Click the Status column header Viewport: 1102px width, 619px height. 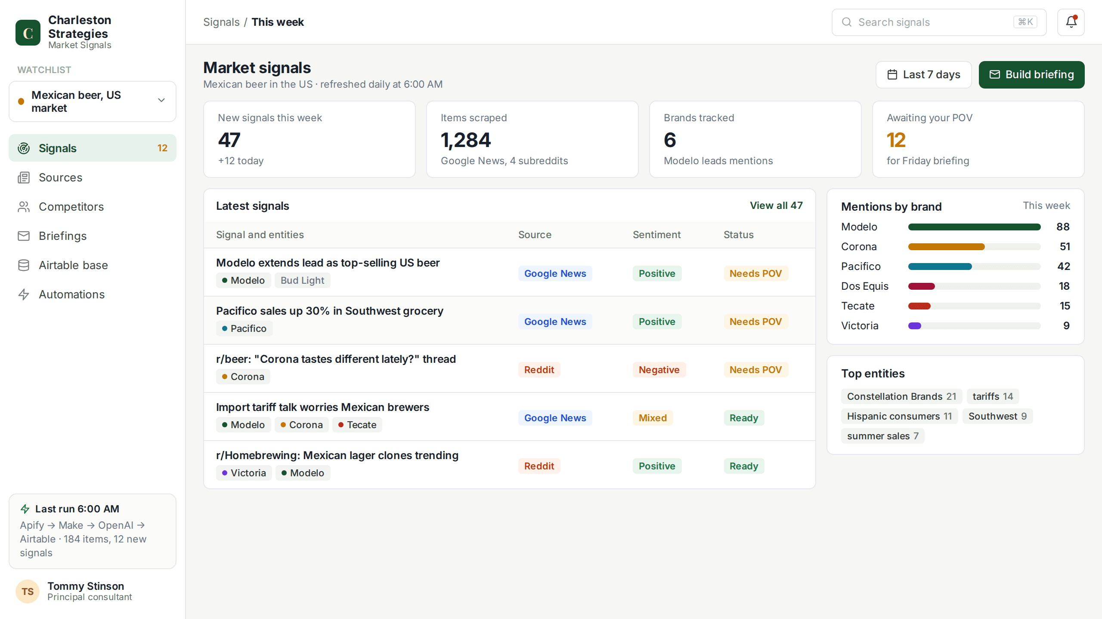738,235
